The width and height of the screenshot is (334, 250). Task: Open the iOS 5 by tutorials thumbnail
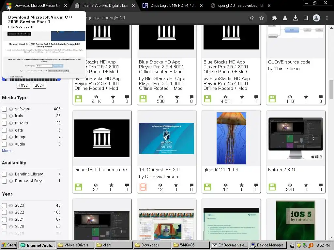[x=296, y=220]
